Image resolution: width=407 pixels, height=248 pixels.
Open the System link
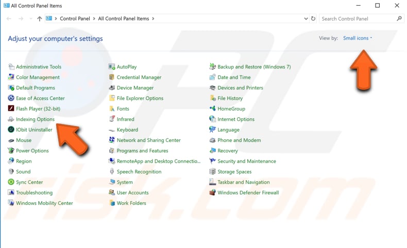point(125,182)
